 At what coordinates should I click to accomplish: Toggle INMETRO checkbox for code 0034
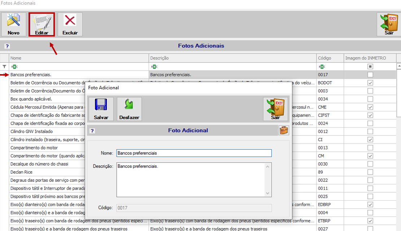(x=370, y=99)
